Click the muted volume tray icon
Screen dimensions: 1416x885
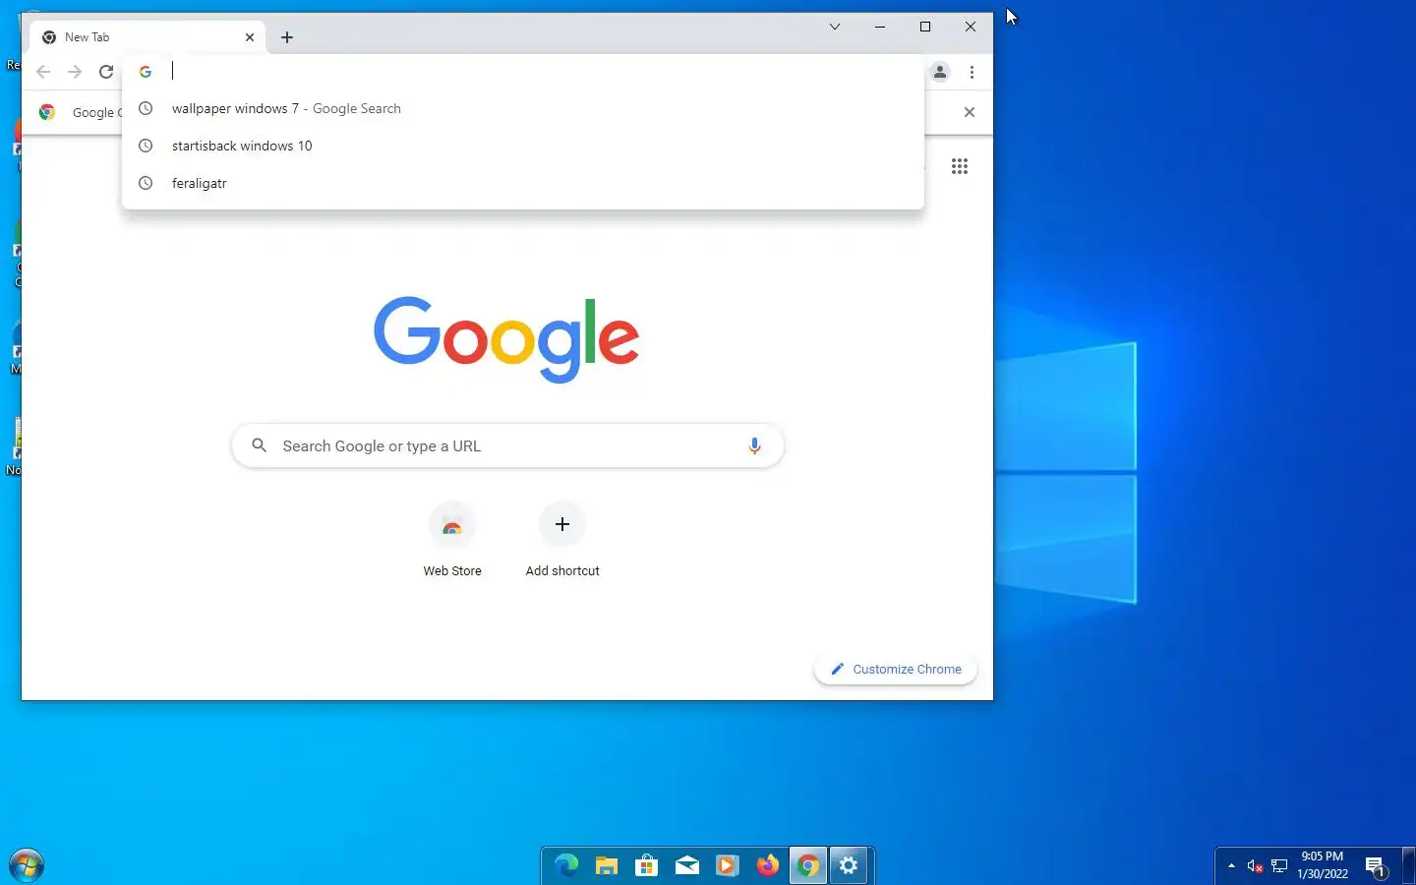[x=1255, y=865]
